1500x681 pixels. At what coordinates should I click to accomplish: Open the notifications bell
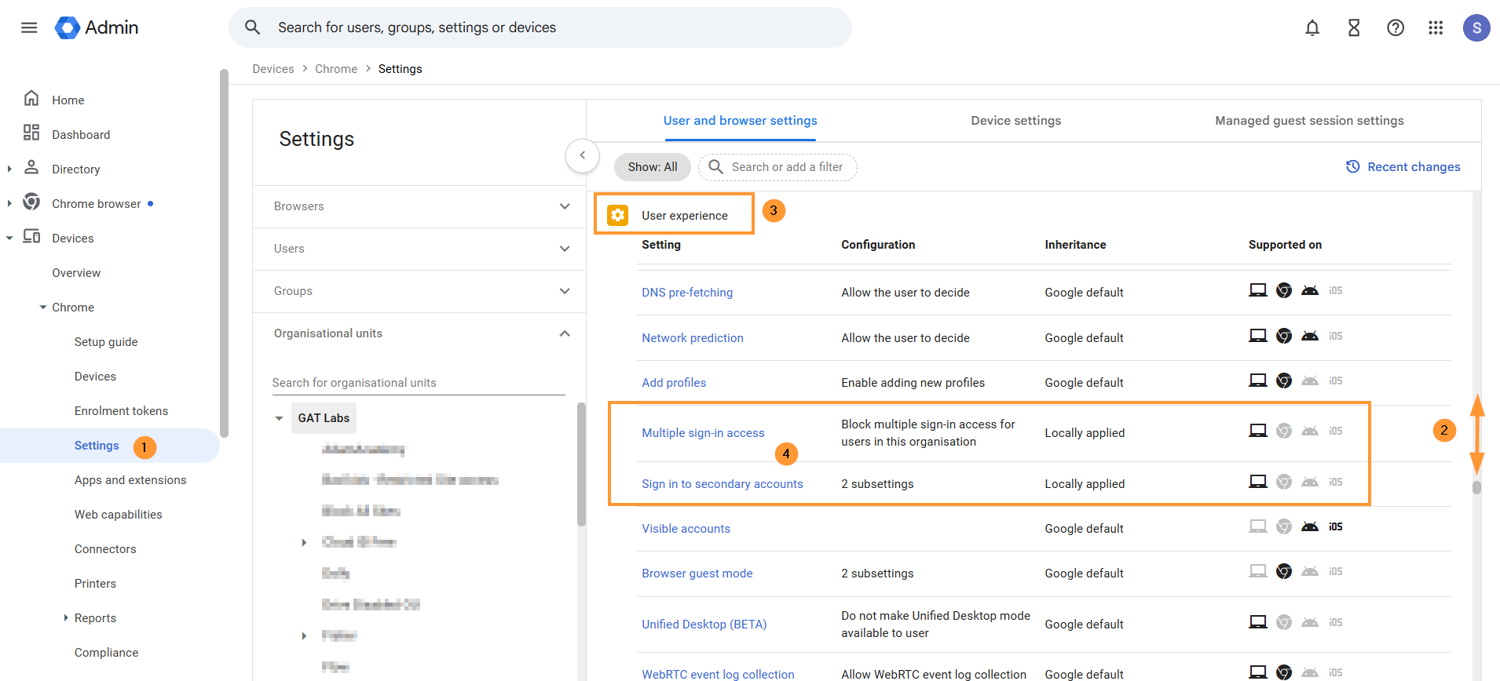[1312, 28]
